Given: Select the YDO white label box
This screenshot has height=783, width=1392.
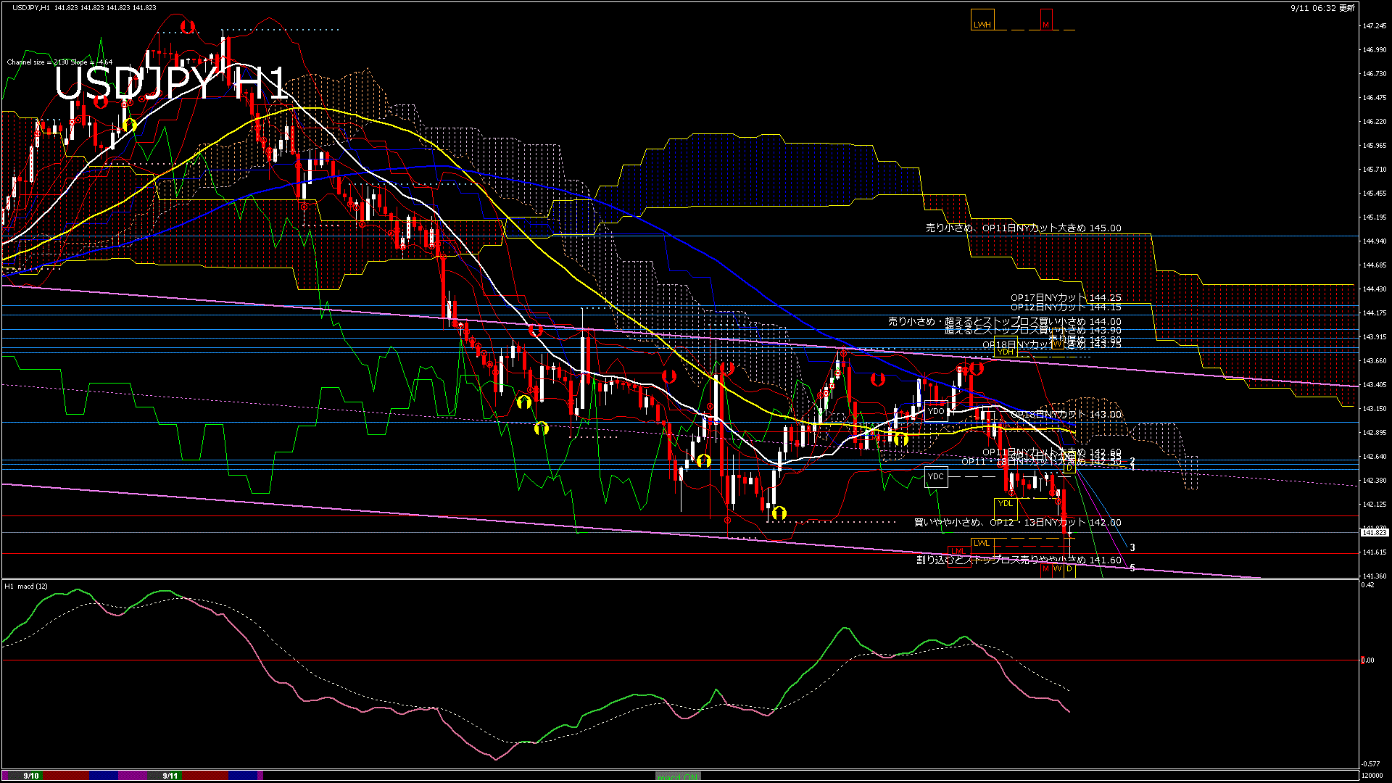Looking at the screenshot, I should 937,411.
